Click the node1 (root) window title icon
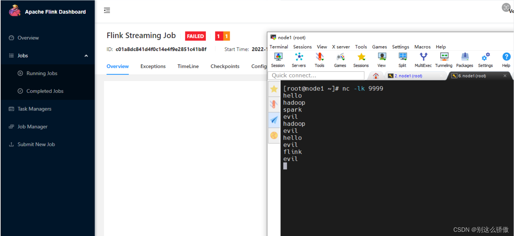This screenshot has height=236, width=514. pyautogui.click(x=273, y=37)
